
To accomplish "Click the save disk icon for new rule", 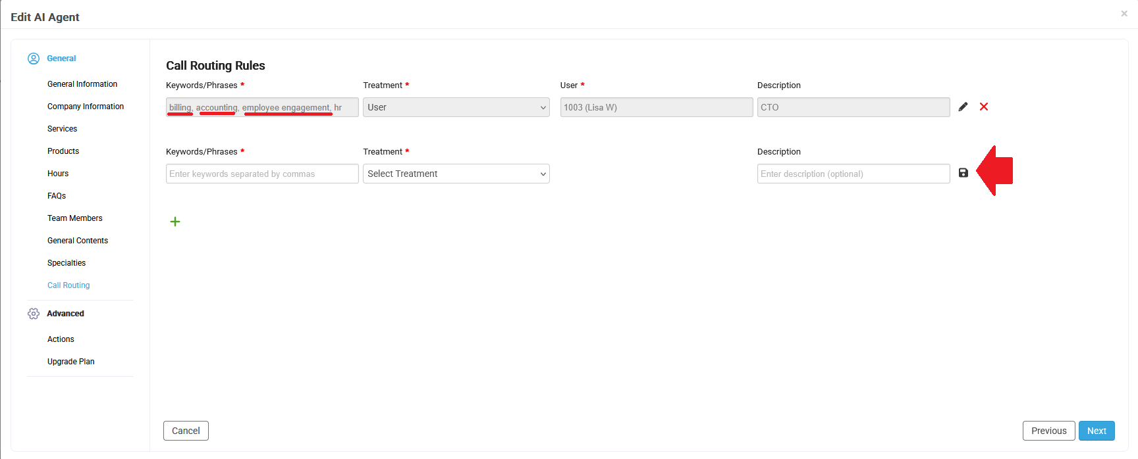I will tap(963, 173).
